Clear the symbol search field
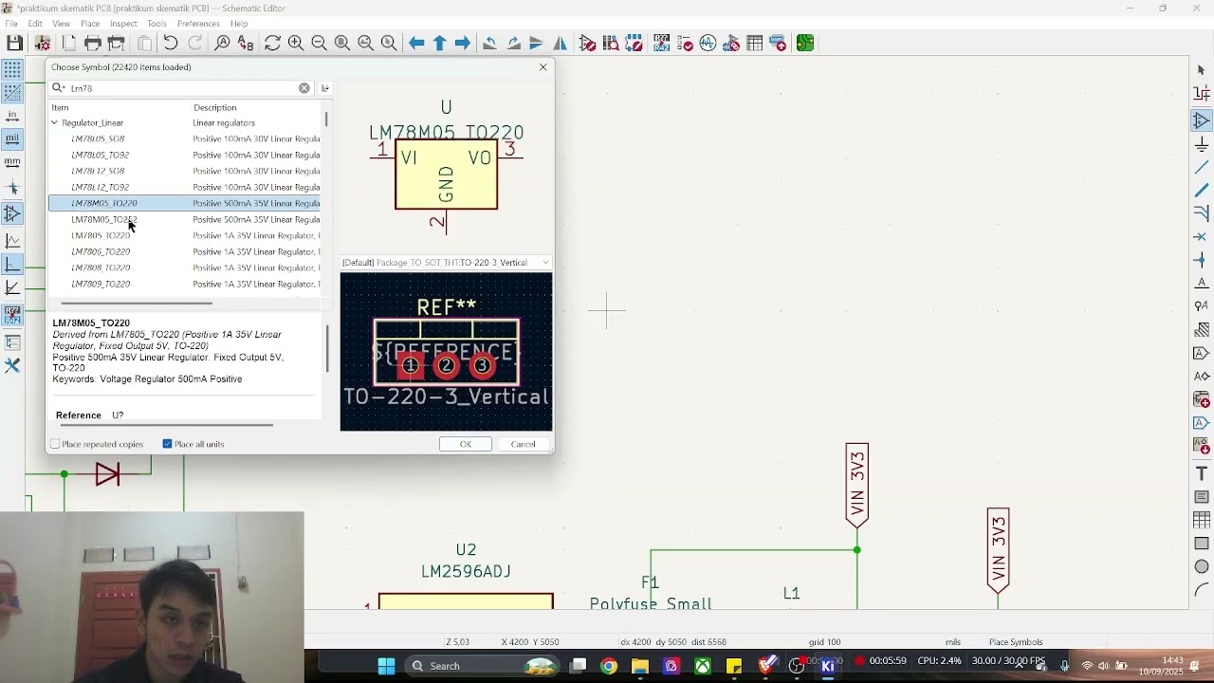 304,88
